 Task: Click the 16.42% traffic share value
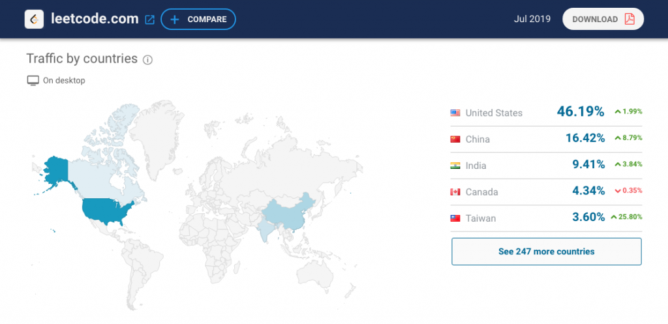(x=585, y=138)
